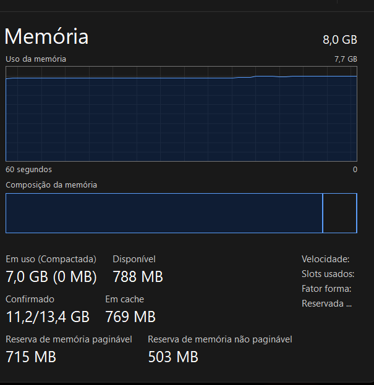The image size is (374, 385).
Task: Click the in-use segment of the composition bar
Action: pos(164,213)
